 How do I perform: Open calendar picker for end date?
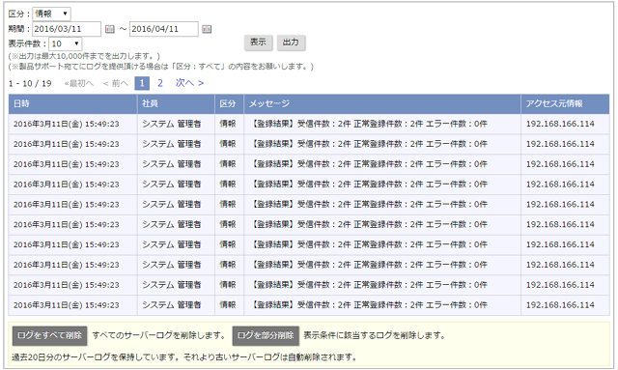[x=207, y=29]
